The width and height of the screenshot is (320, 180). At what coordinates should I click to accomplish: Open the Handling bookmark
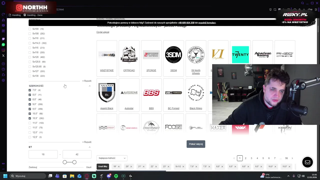click(15, 15)
